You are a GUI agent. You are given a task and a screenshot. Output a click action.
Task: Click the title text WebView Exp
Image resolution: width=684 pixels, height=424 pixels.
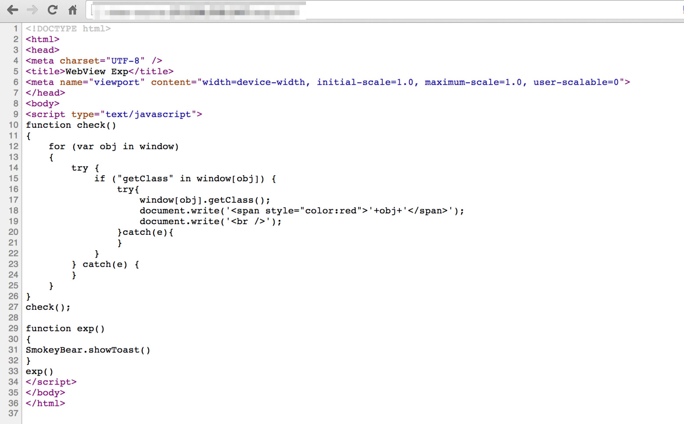coord(96,72)
